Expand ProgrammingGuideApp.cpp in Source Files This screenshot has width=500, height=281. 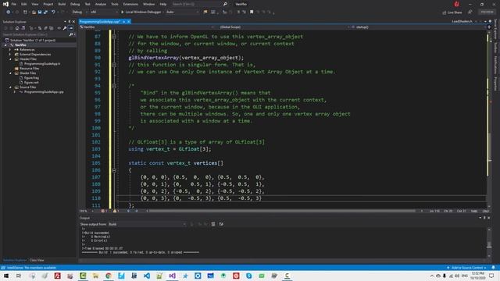[x=14, y=92]
